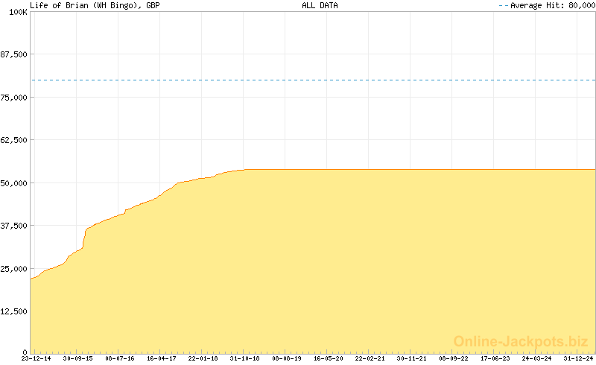Image resolution: width=596 pixels, height=365 pixels.
Task: Select the 30-09-15 date label
Action: point(78,358)
